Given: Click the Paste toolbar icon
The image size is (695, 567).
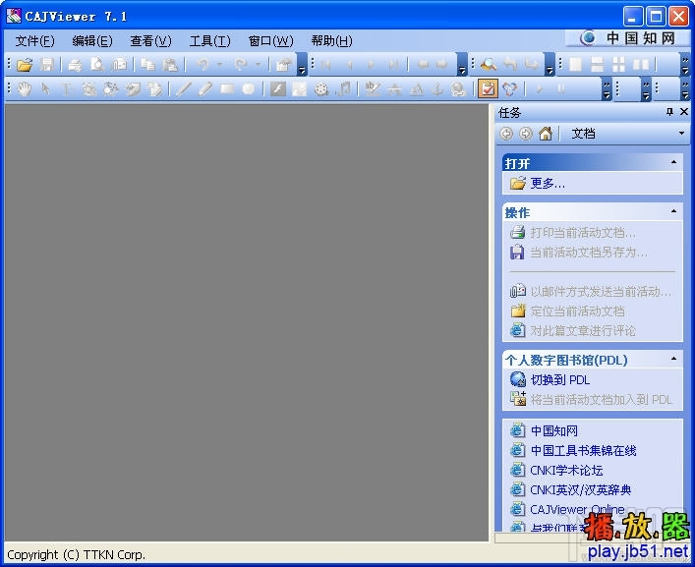Looking at the screenshot, I should pos(170,65).
